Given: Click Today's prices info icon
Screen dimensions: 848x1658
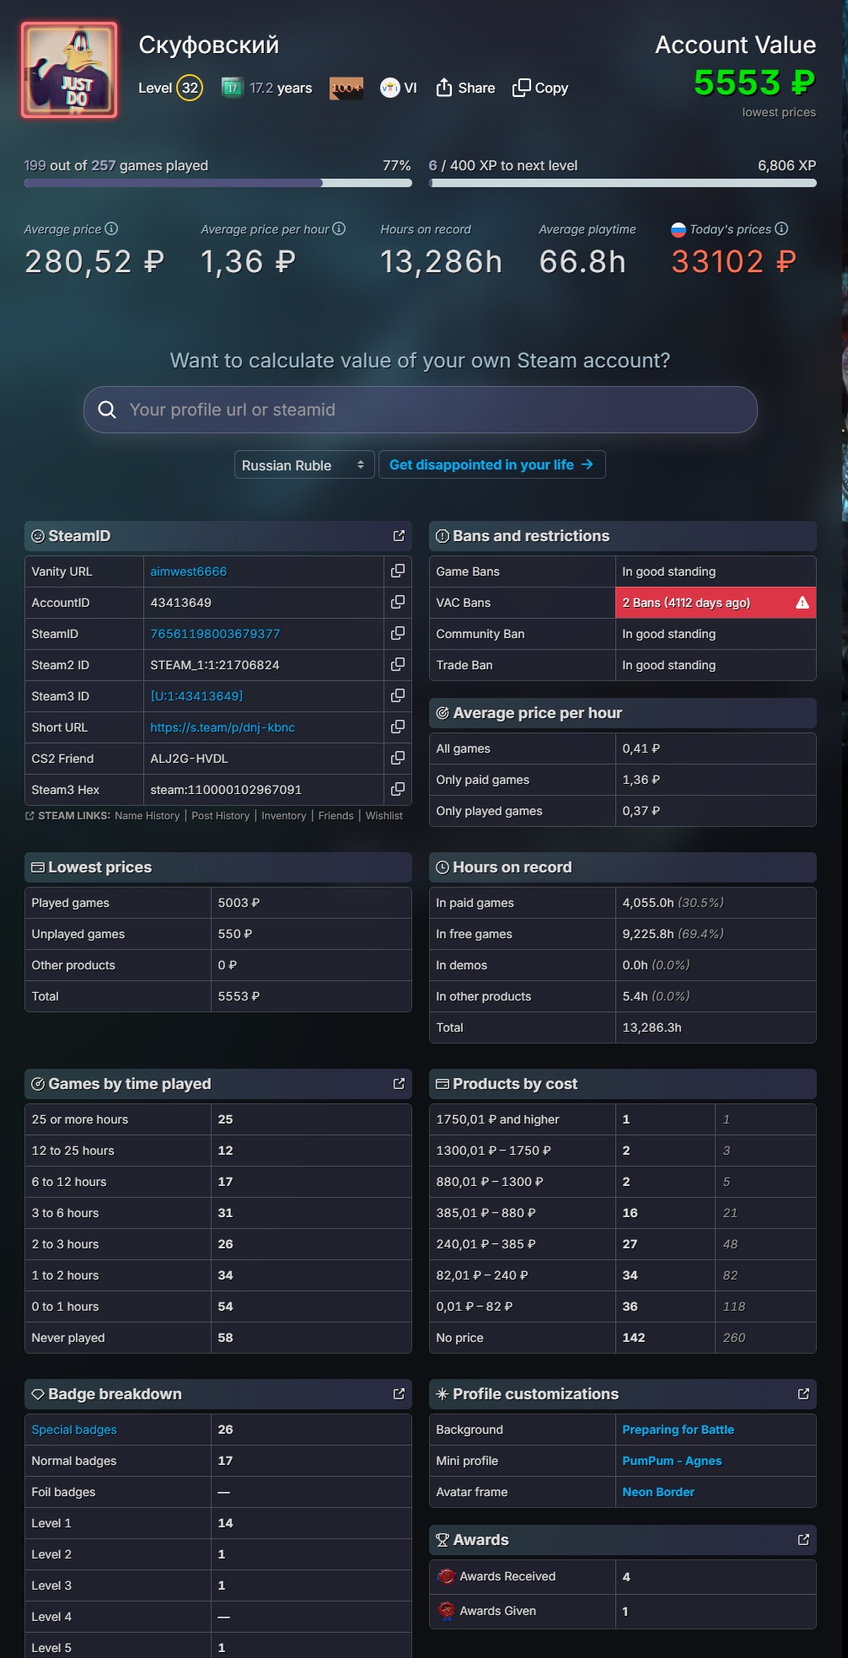Looking at the screenshot, I should click(x=781, y=228).
